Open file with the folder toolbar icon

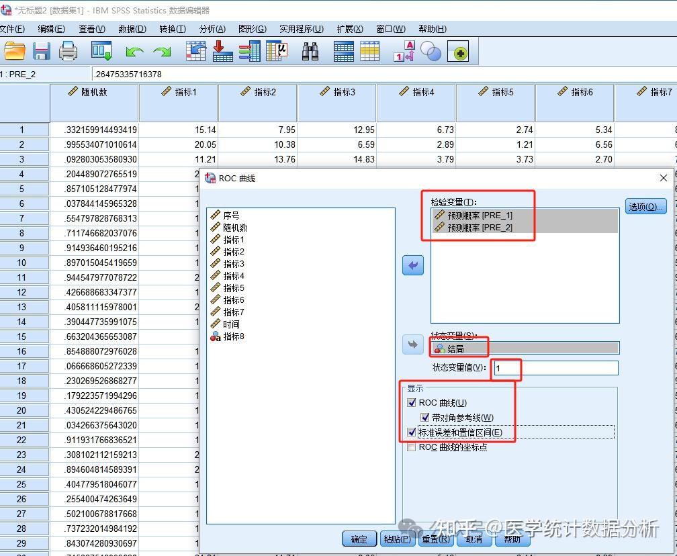[x=15, y=51]
